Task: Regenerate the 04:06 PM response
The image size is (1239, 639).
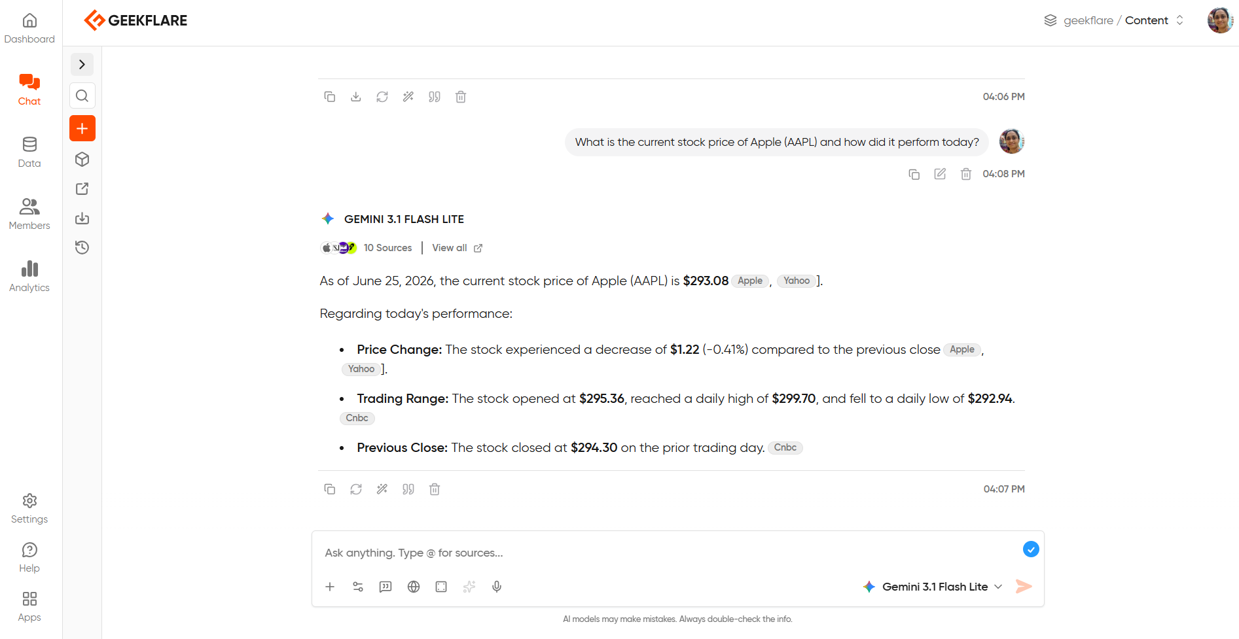Action: [x=382, y=97]
